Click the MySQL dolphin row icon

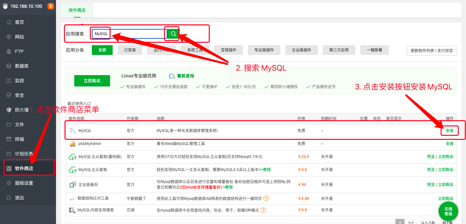72,131
